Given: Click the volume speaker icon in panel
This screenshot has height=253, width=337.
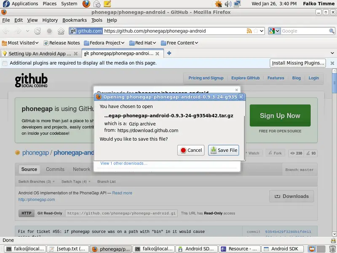Looking at the screenshot, I should 228,4.
